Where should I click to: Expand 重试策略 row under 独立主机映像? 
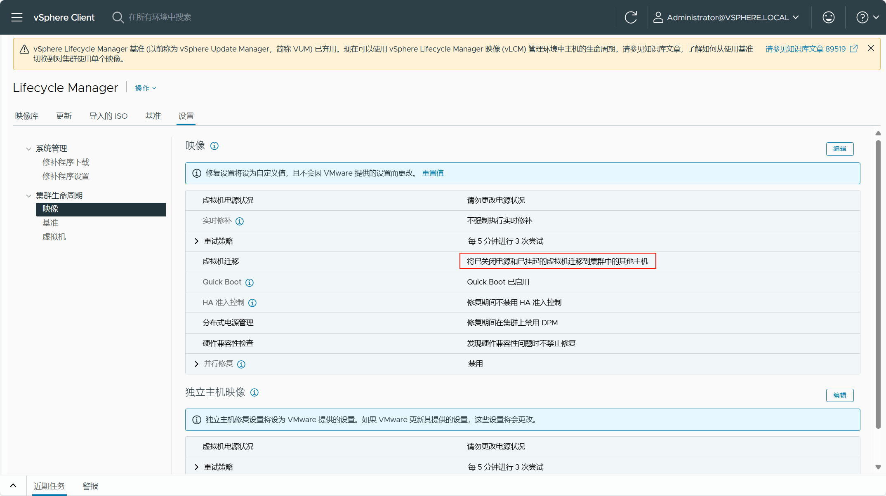(x=196, y=467)
